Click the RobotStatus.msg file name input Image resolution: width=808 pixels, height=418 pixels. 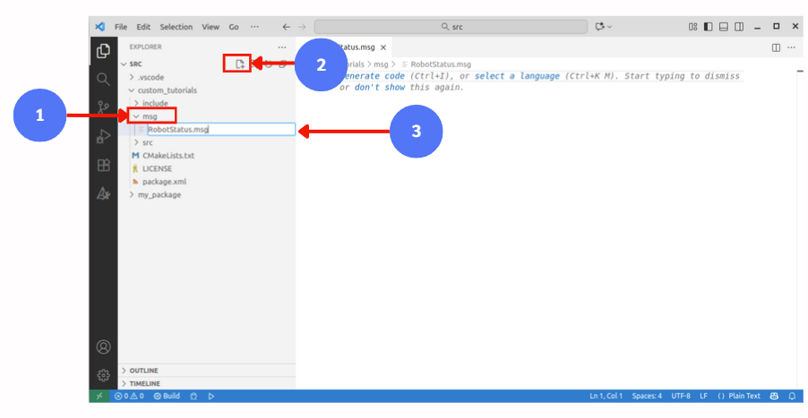(219, 130)
